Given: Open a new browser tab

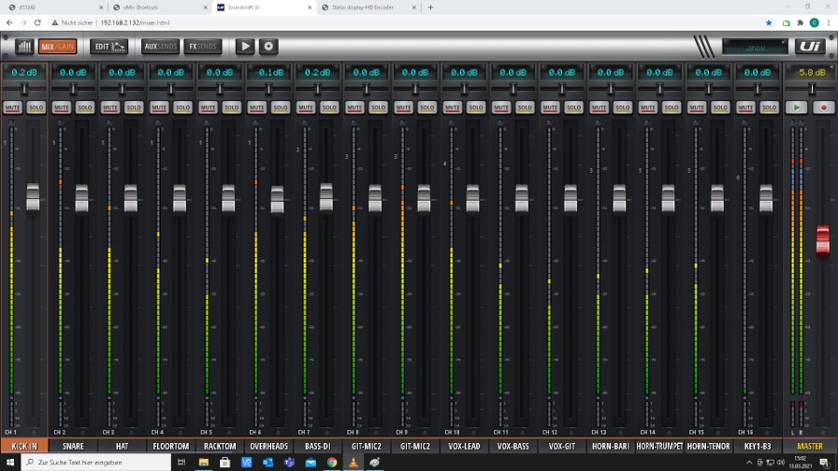Looking at the screenshot, I should click(431, 7).
